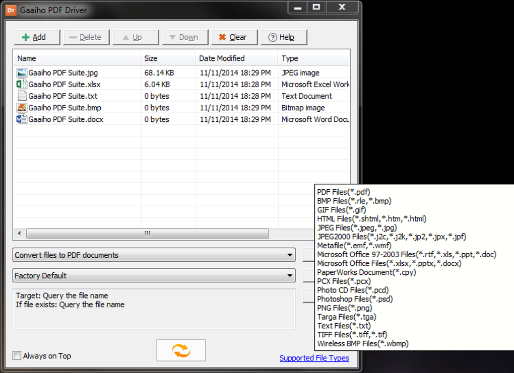Click GIF Files(*.gif) in the tooltip list
This screenshot has height=373, width=514.
tap(341, 210)
